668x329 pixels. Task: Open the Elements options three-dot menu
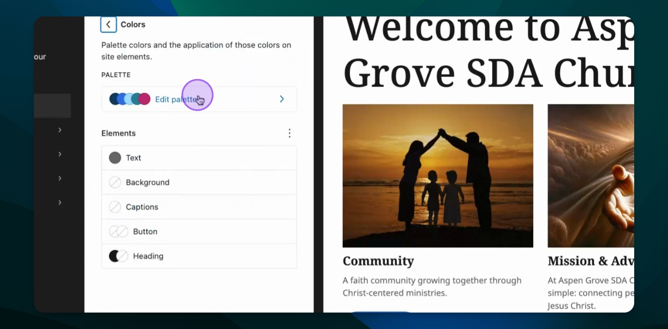(289, 133)
